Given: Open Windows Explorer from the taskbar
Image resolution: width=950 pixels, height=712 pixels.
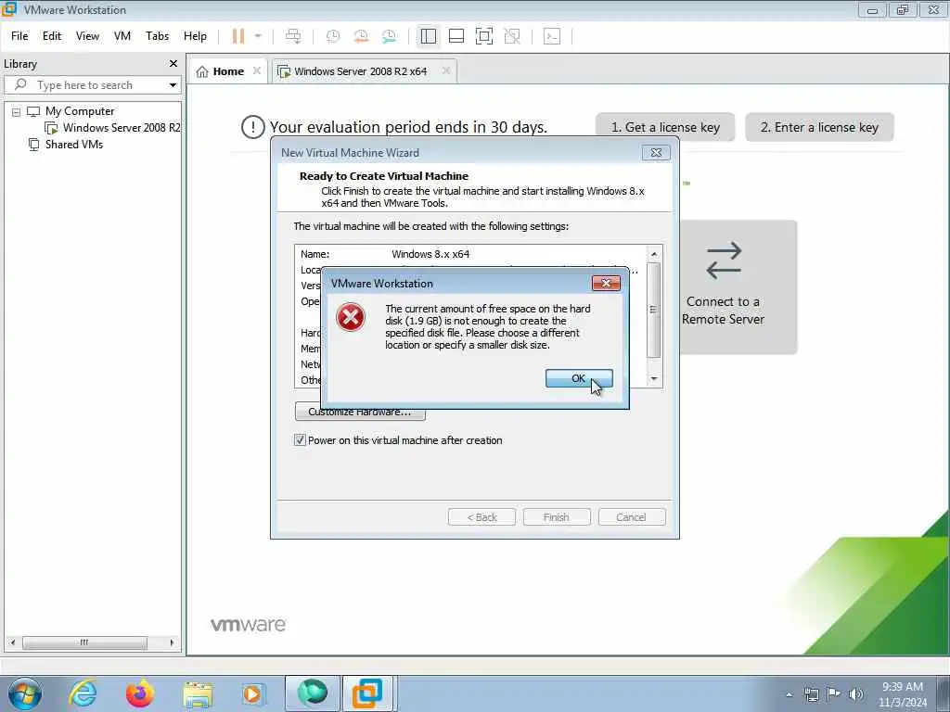Looking at the screenshot, I should click(x=197, y=693).
